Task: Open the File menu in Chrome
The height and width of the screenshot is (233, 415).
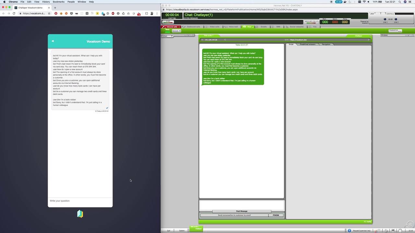Action: (x=22, y=2)
